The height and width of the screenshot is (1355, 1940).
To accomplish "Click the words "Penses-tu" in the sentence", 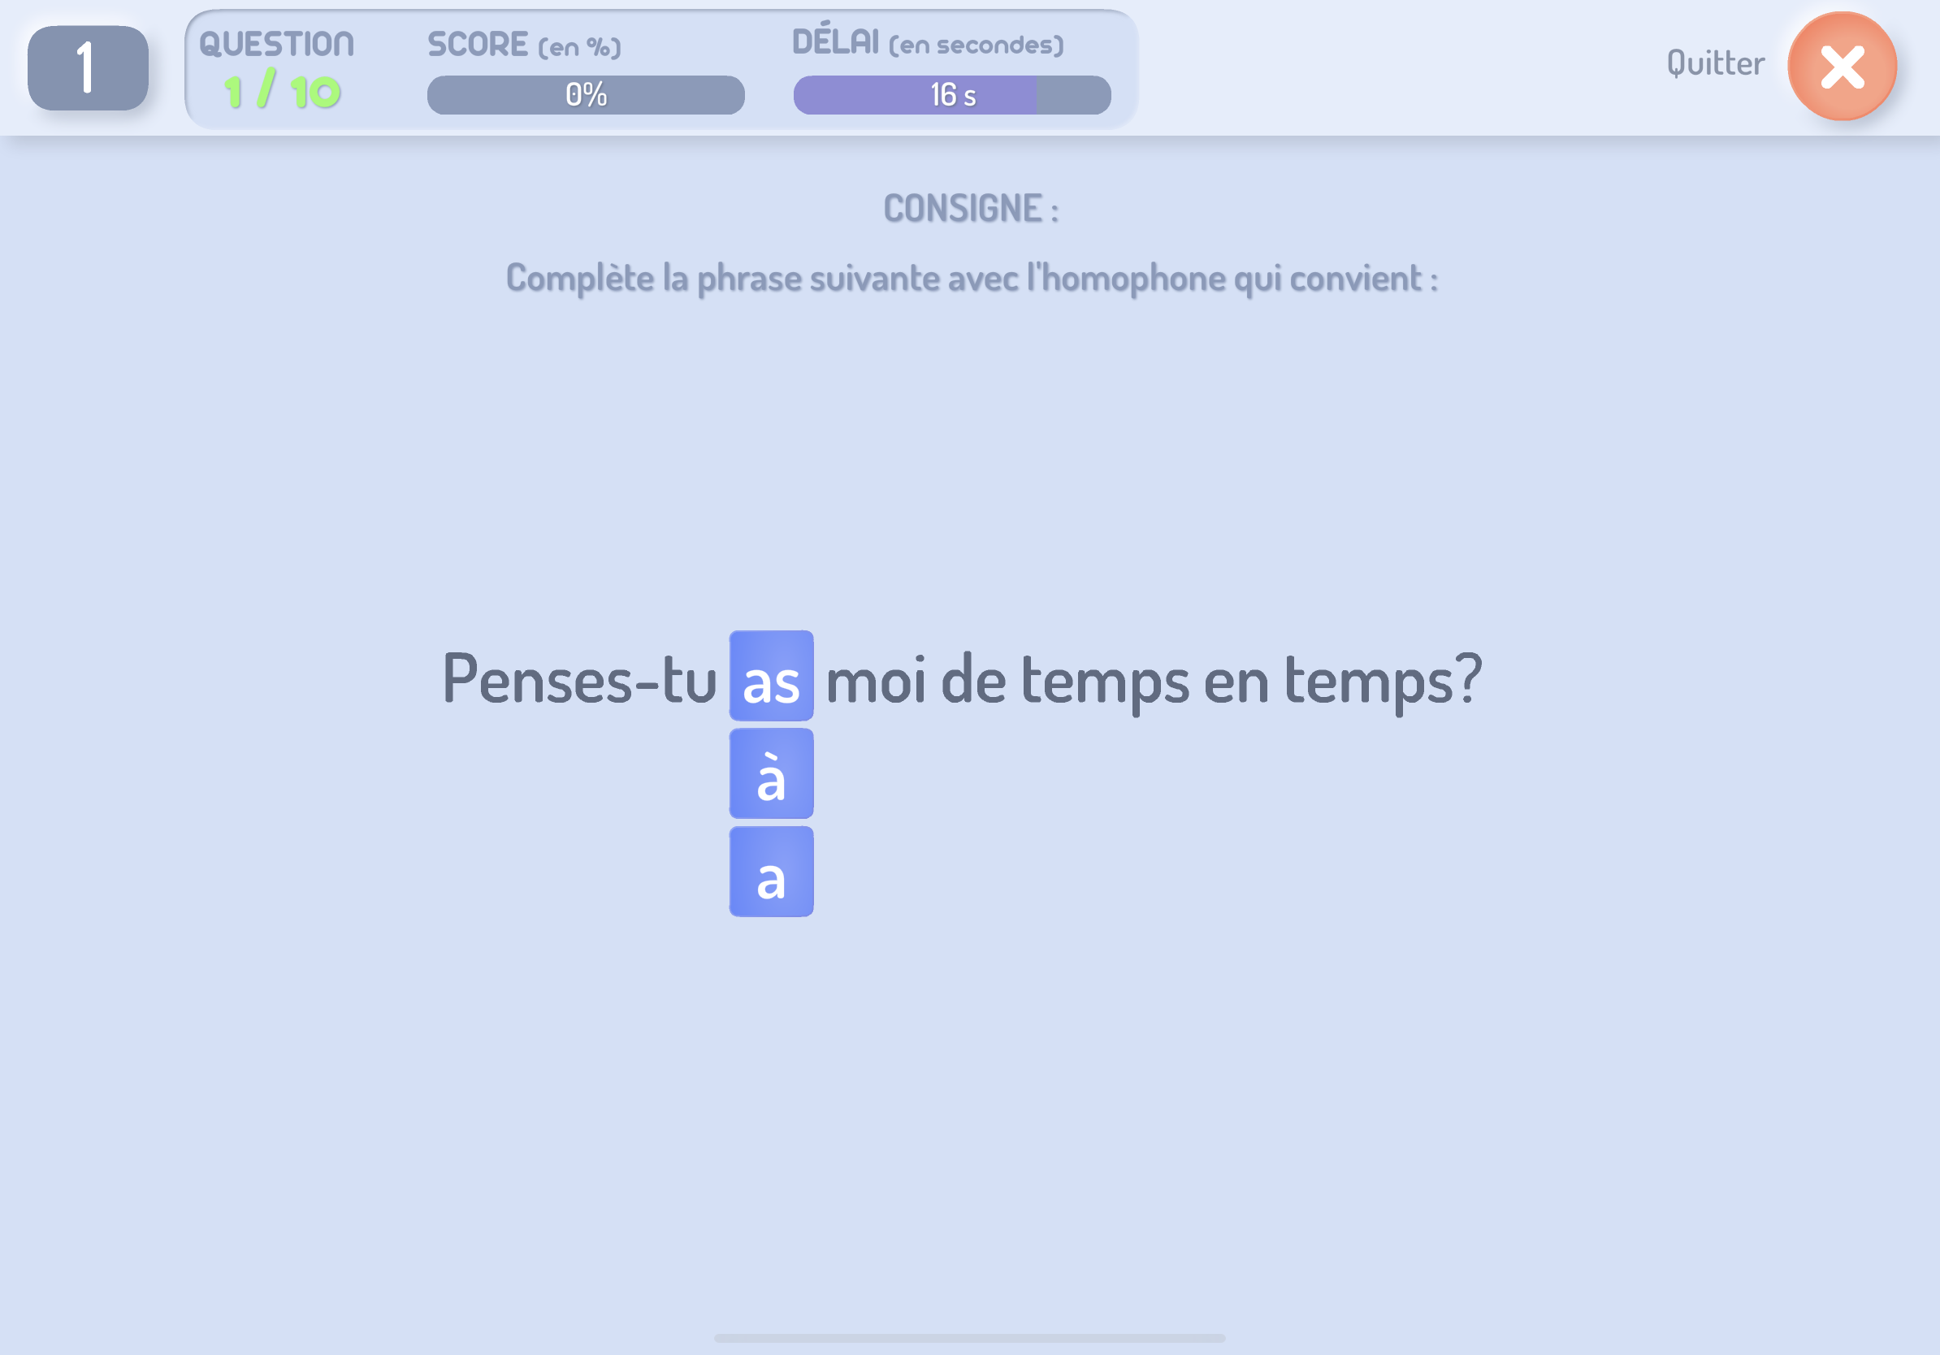I will [578, 678].
